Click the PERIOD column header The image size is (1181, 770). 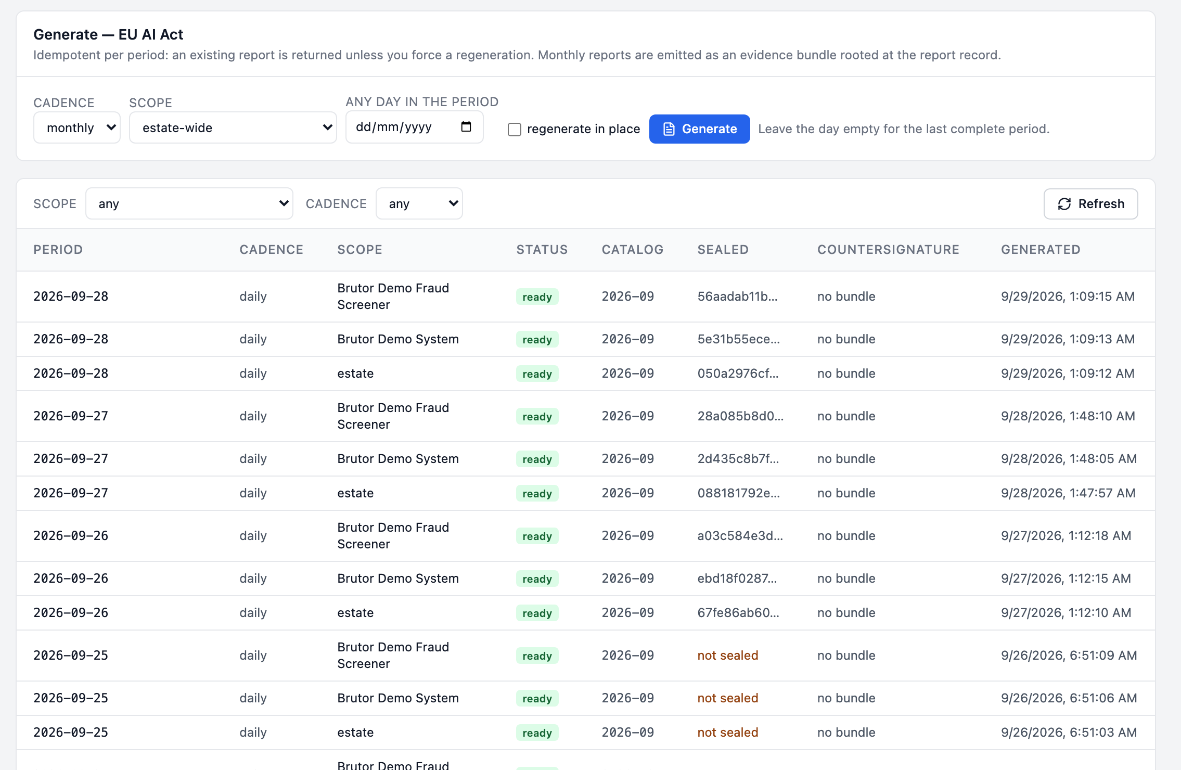click(58, 250)
